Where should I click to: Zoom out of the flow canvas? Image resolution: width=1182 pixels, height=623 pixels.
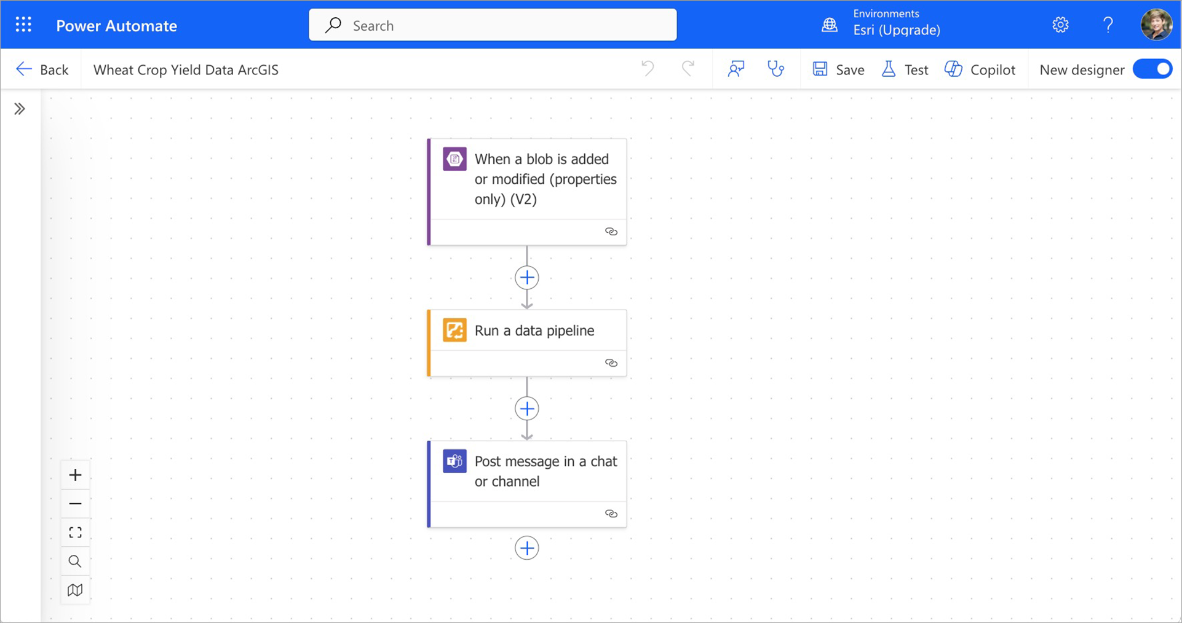pyautogui.click(x=75, y=503)
